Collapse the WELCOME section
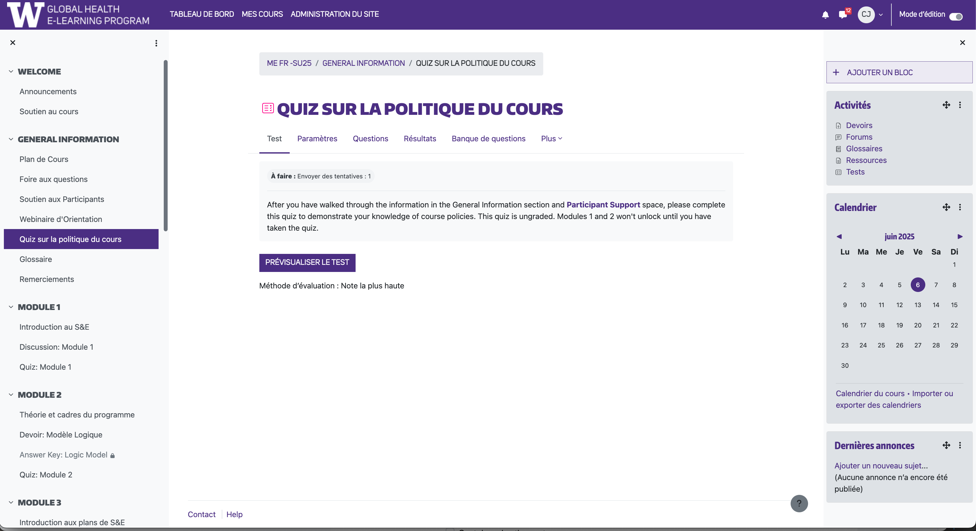Screen dimensions: 976x531 [11, 72]
